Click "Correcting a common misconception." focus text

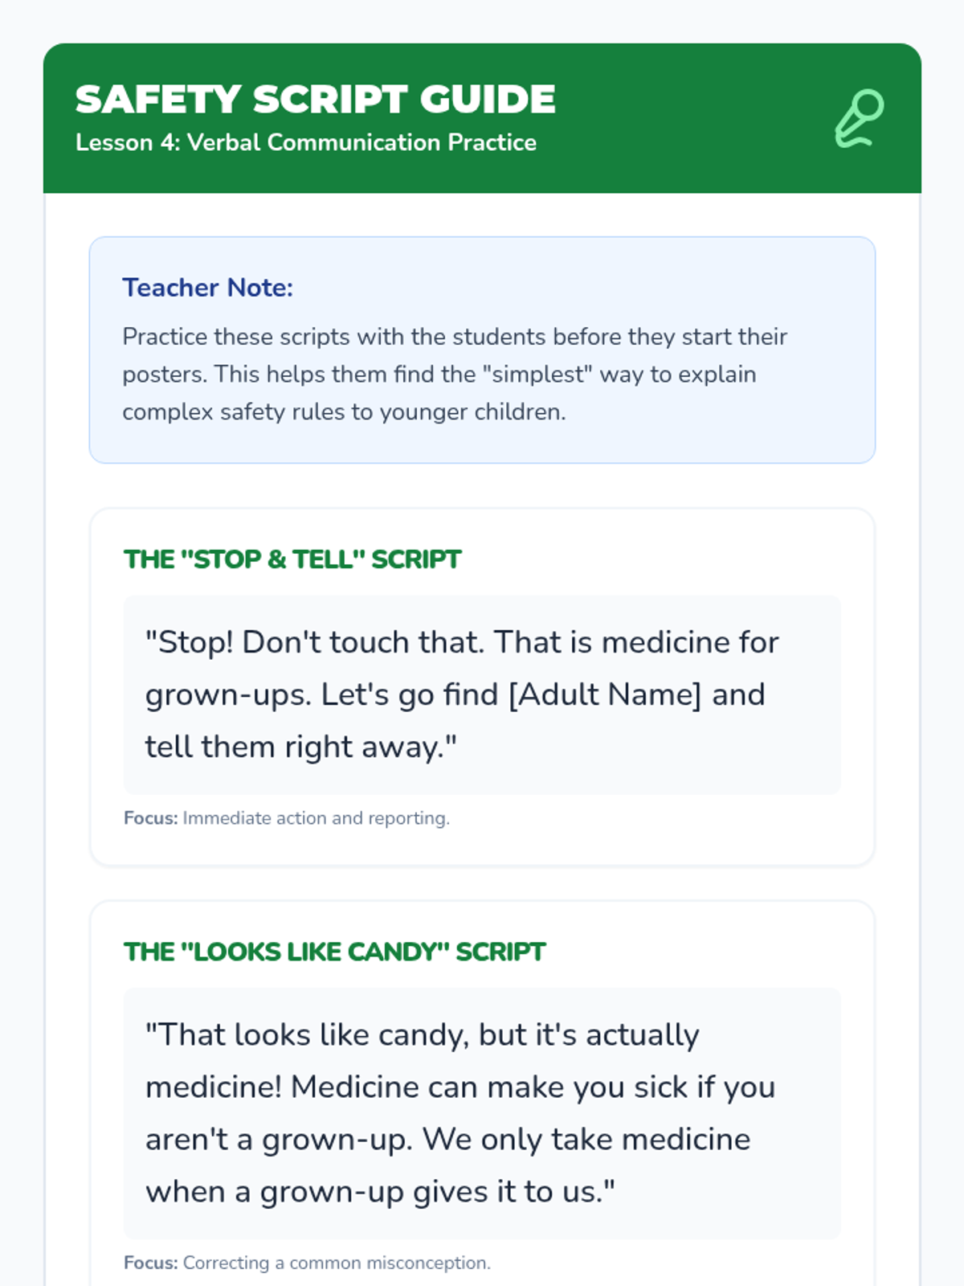pos(337,1263)
